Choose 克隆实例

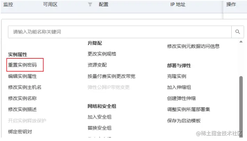(177, 76)
